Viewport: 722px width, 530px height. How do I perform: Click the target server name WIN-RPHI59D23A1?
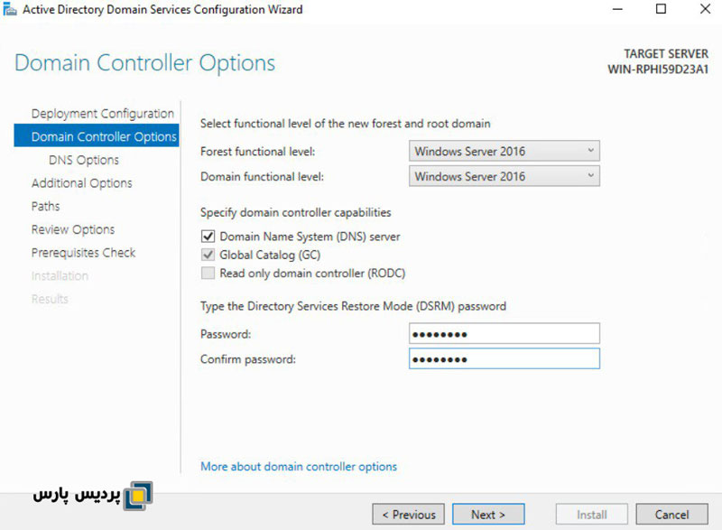658,70
